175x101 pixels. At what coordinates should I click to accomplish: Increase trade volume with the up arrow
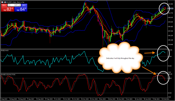19,5
